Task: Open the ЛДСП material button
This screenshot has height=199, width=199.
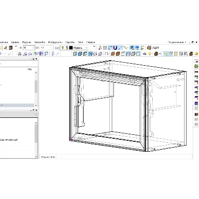Action: tap(155, 48)
